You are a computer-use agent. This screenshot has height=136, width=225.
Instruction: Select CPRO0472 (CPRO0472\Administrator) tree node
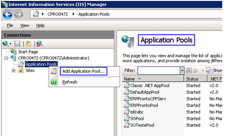(x=54, y=58)
